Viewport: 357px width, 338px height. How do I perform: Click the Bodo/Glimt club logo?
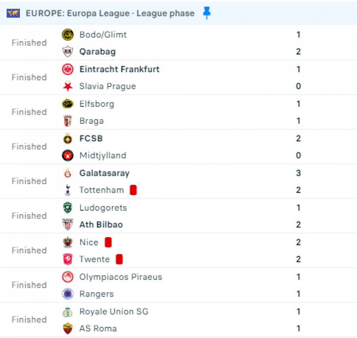(68, 35)
